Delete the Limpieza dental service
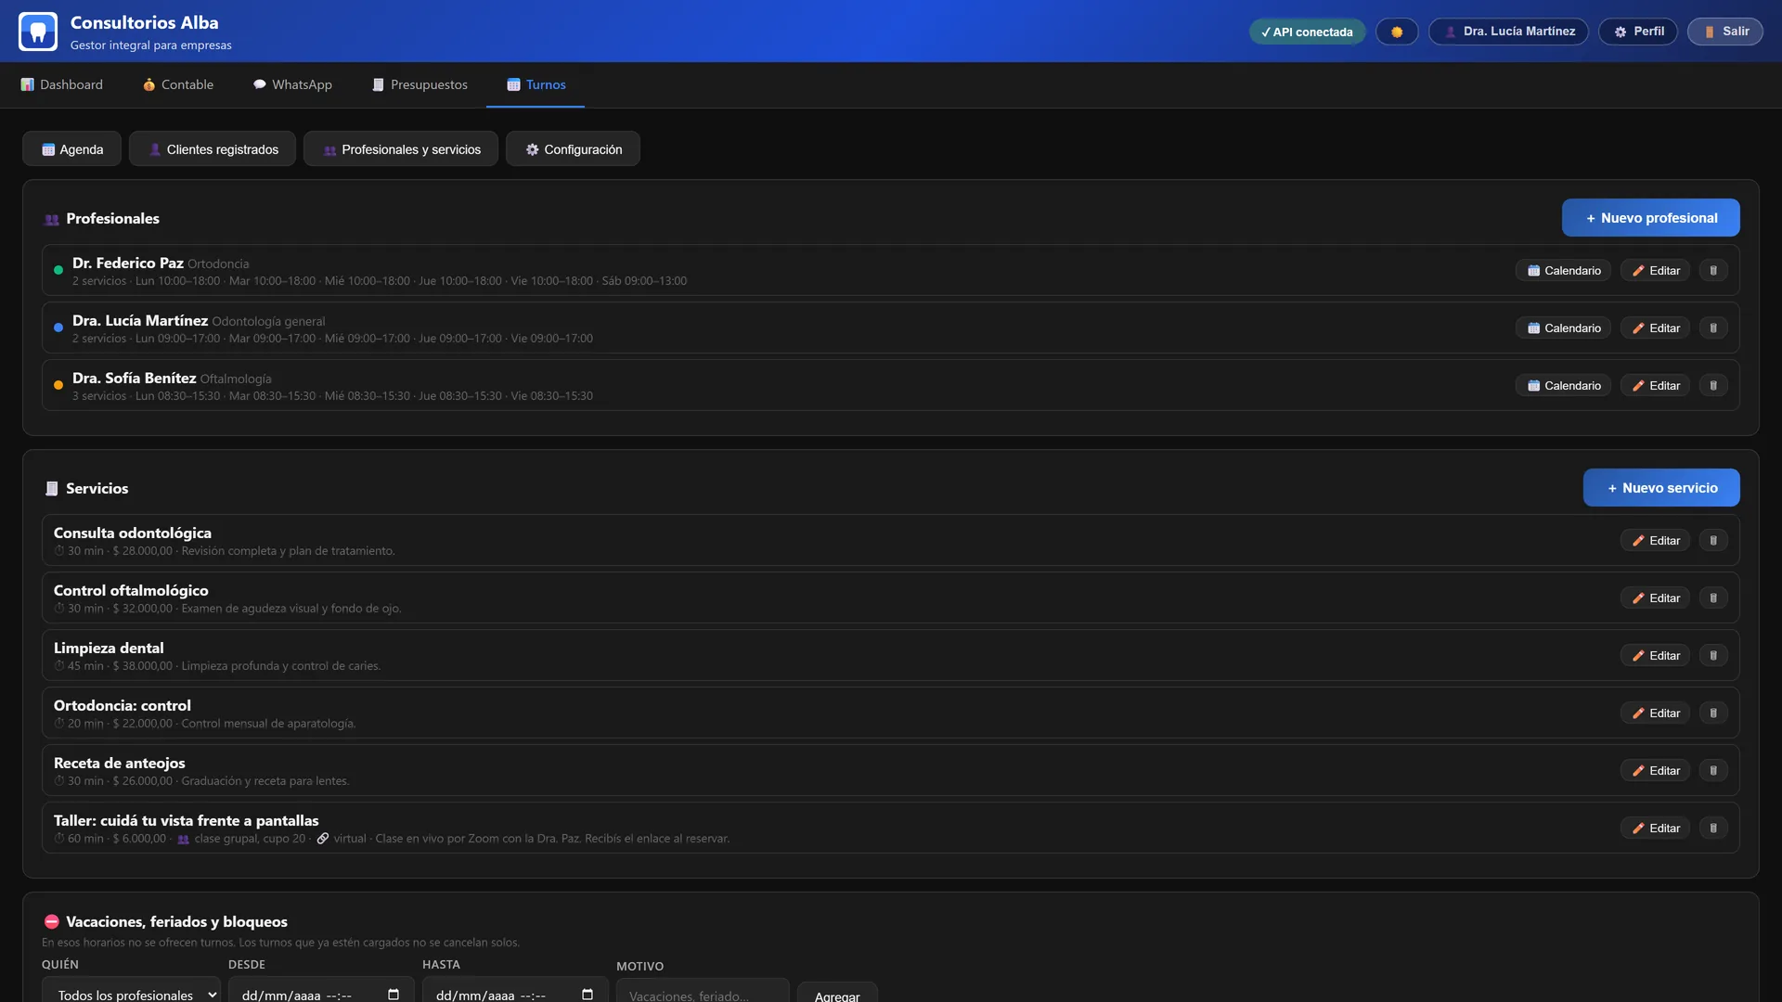1782x1002 pixels. pos(1713,656)
